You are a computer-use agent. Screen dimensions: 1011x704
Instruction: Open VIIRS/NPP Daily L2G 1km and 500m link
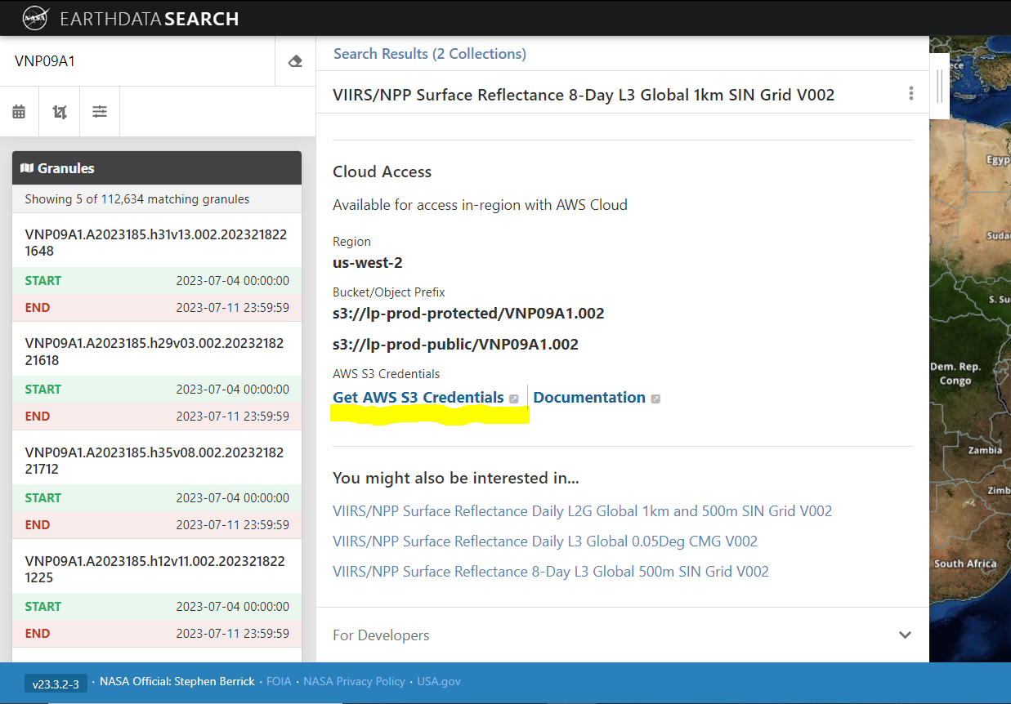(x=582, y=511)
